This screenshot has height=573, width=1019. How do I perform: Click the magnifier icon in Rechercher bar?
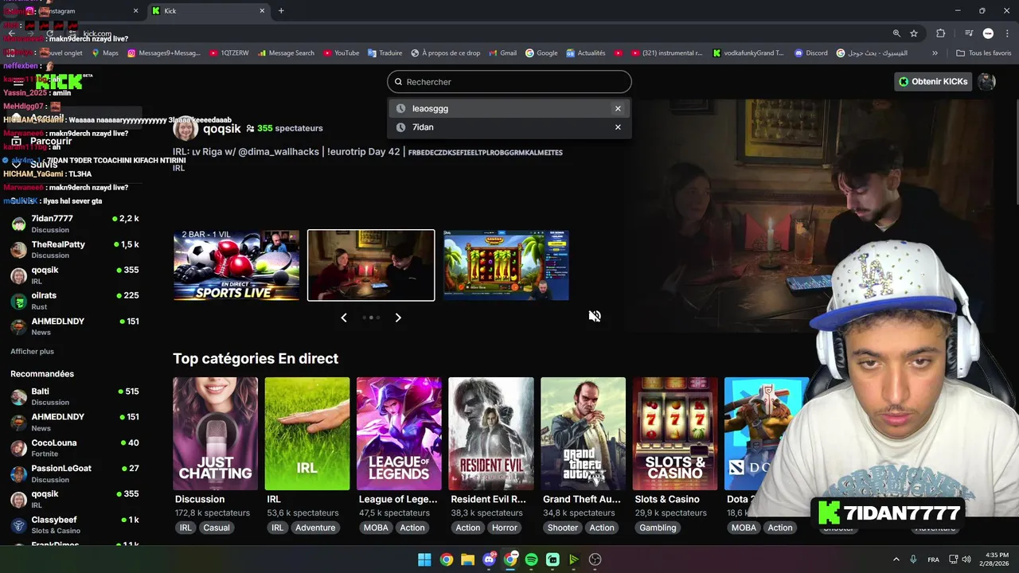(398, 82)
